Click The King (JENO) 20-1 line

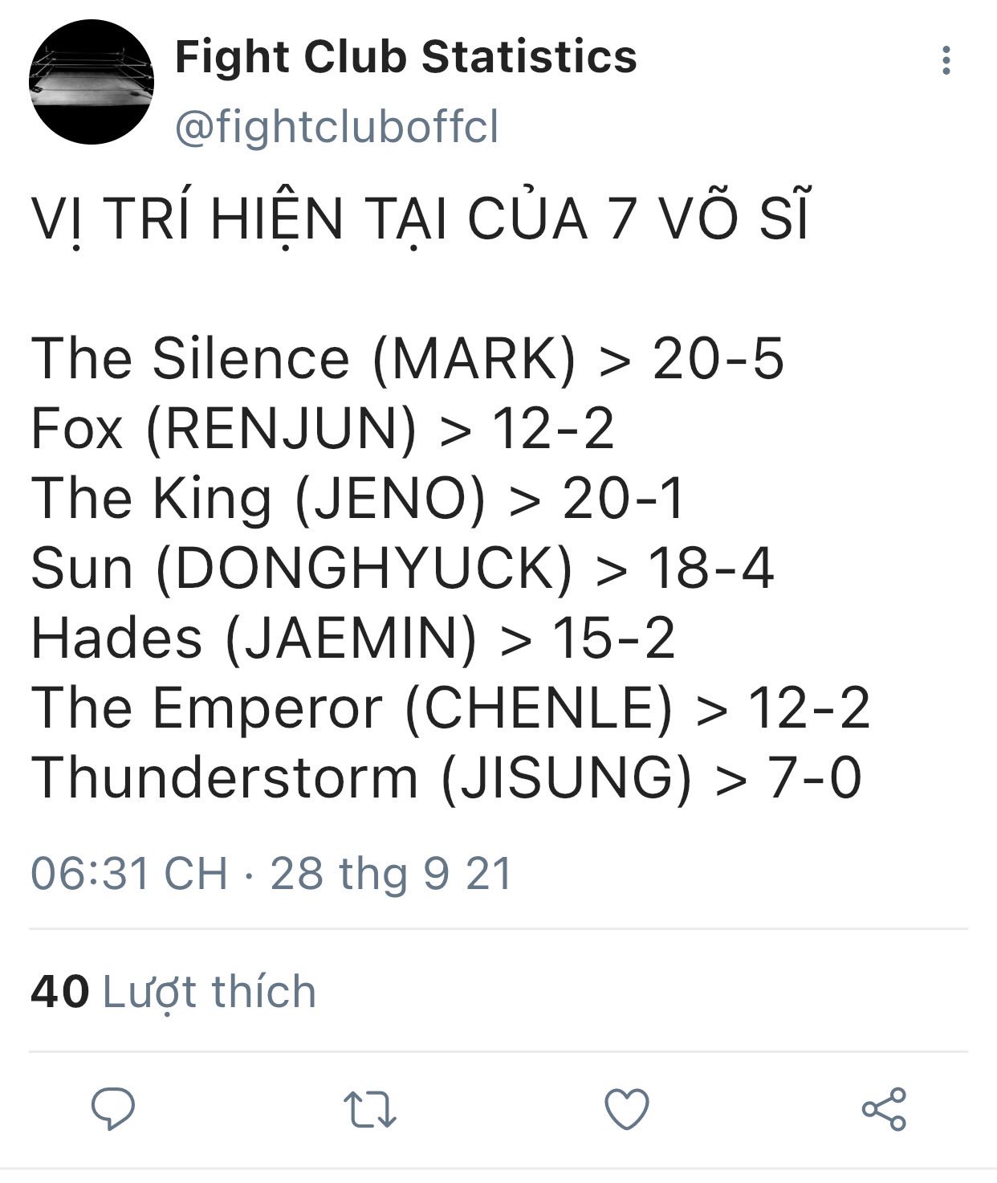point(357,498)
